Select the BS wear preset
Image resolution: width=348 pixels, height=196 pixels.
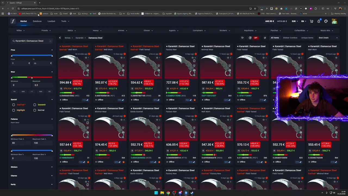(49, 91)
